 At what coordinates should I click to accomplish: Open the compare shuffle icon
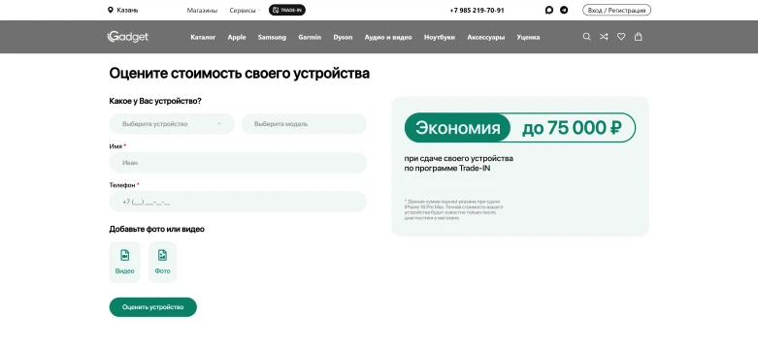coord(604,37)
